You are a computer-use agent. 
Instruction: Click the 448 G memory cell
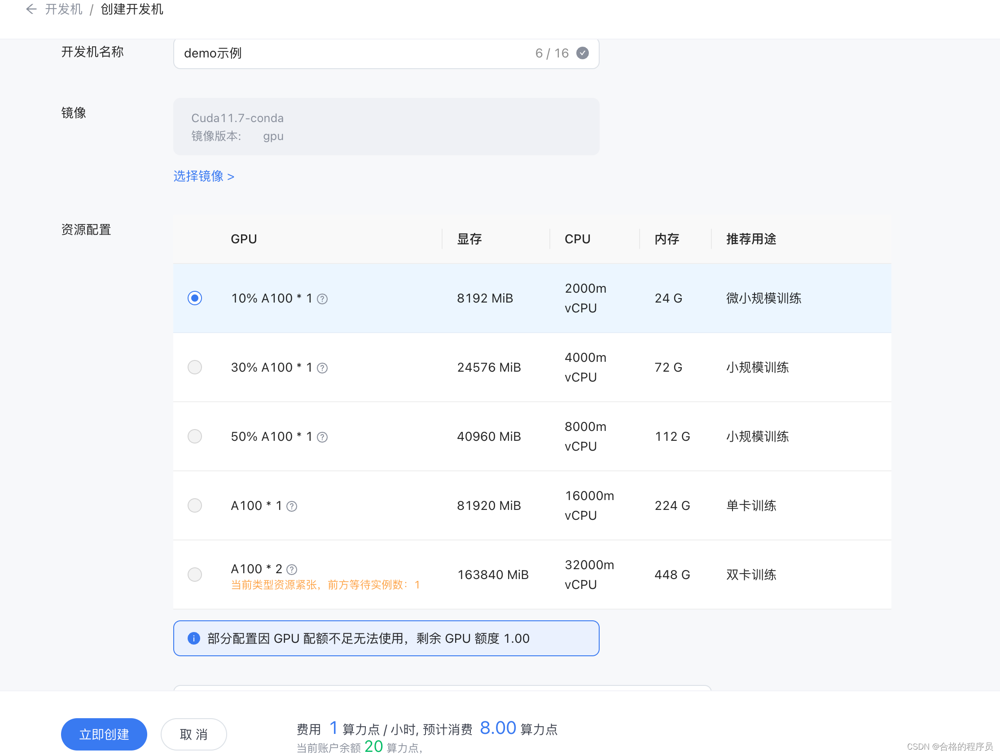[x=672, y=575]
